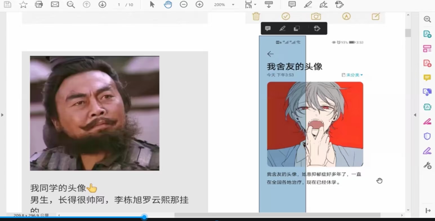Viewport: 435px width, 221px height.
Task: Click the camera icon in the phone screenshot
Action: [316, 16]
